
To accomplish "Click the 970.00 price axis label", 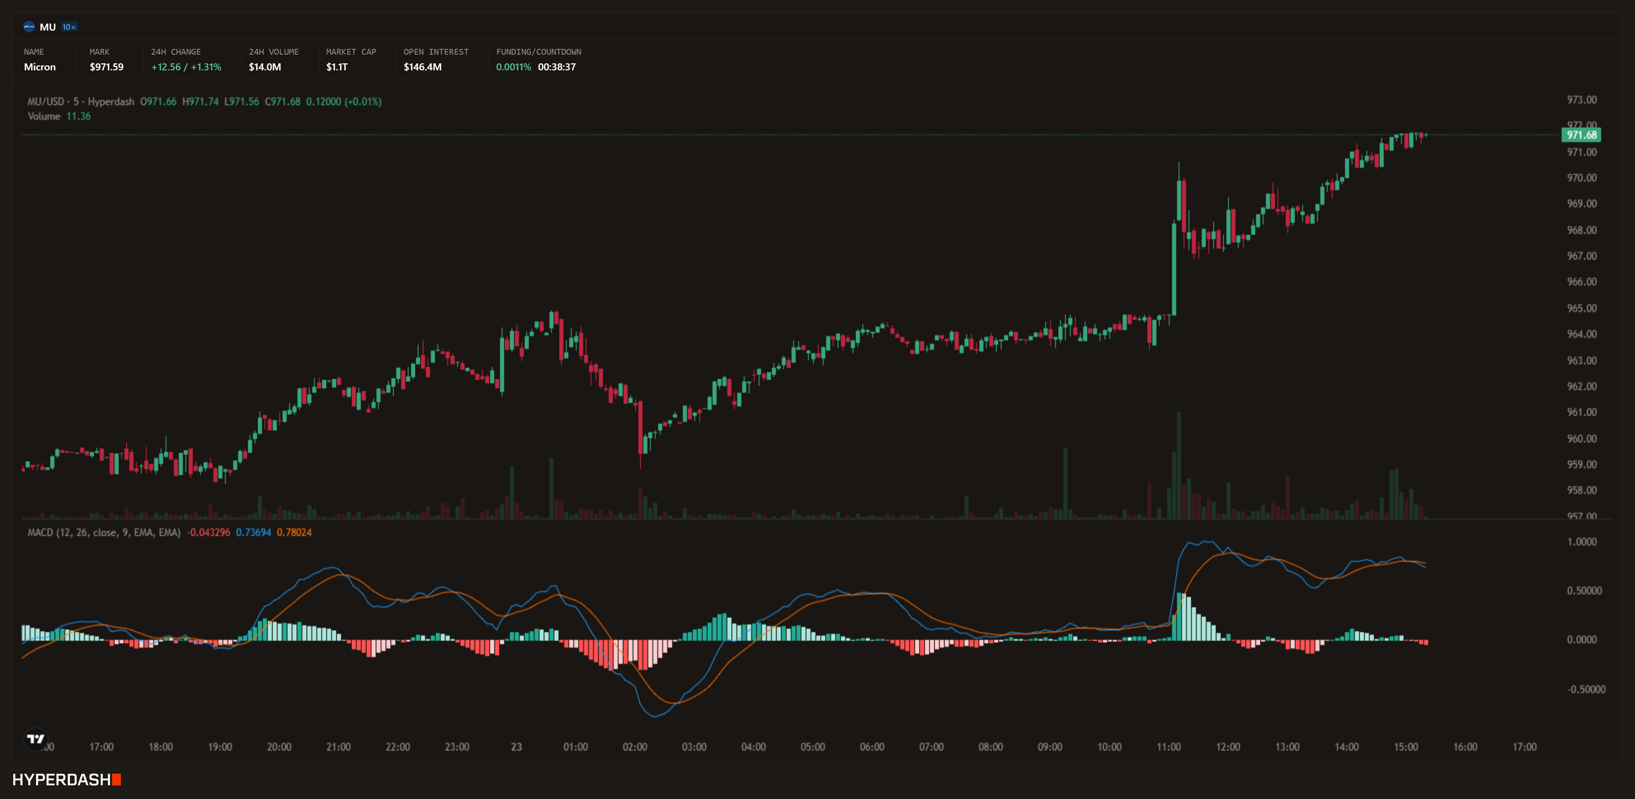I will [1582, 178].
